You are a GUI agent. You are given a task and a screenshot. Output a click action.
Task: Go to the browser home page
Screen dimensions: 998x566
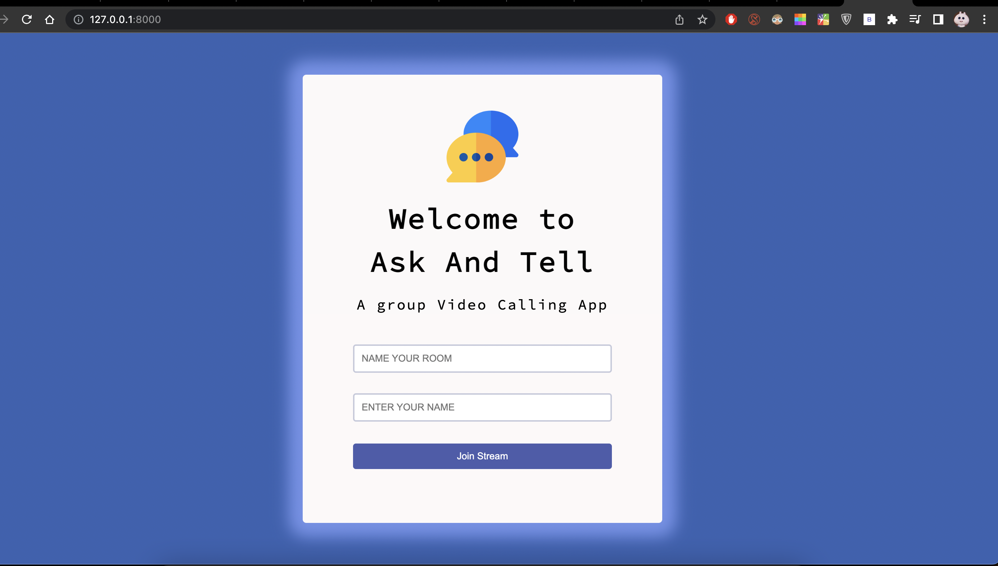(49, 19)
